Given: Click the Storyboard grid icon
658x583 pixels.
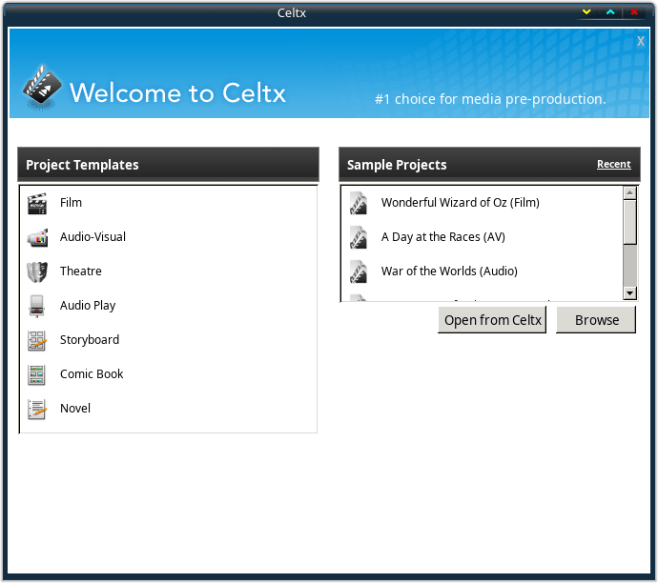Looking at the screenshot, I should [37, 340].
